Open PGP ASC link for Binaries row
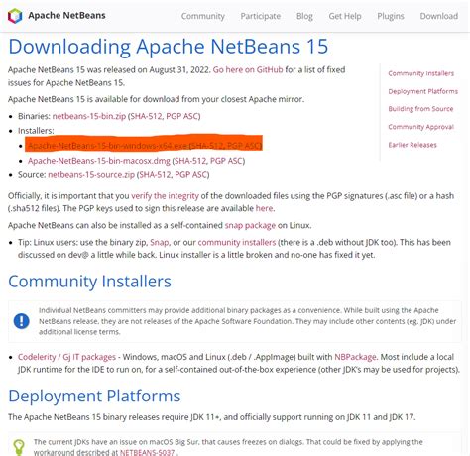The image size is (470, 456). pyautogui.click(x=181, y=116)
